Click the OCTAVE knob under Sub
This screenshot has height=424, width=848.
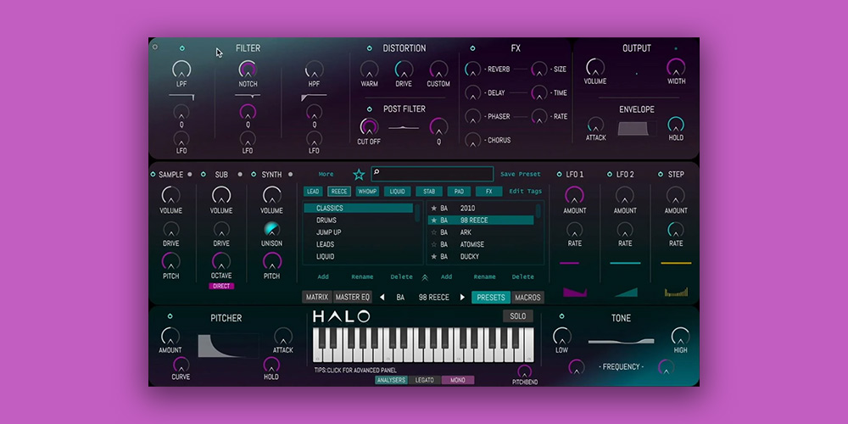tap(221, 261)
